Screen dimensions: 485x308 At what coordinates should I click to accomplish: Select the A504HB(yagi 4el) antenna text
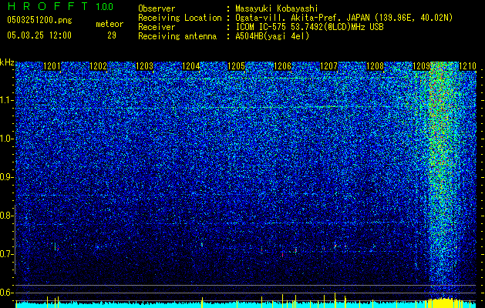(x=272, y=36)
